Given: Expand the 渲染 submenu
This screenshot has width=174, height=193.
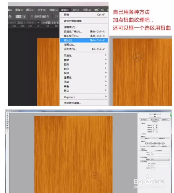Looking at the screenshot, I should pyautogui.click(x=84, y=82).
